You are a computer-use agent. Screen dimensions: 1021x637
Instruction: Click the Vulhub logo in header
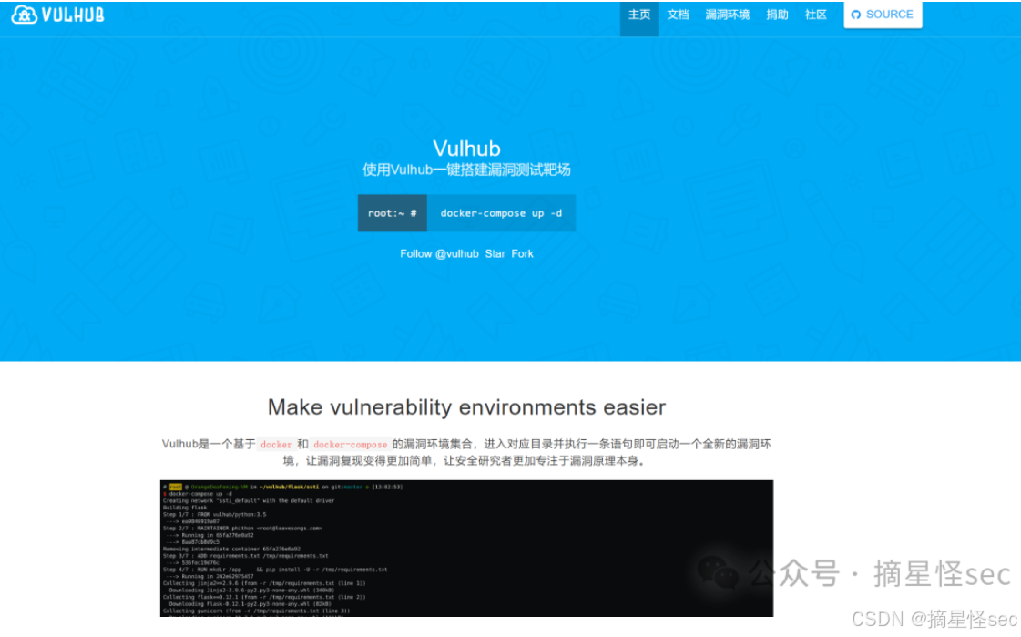click(58, 15)
